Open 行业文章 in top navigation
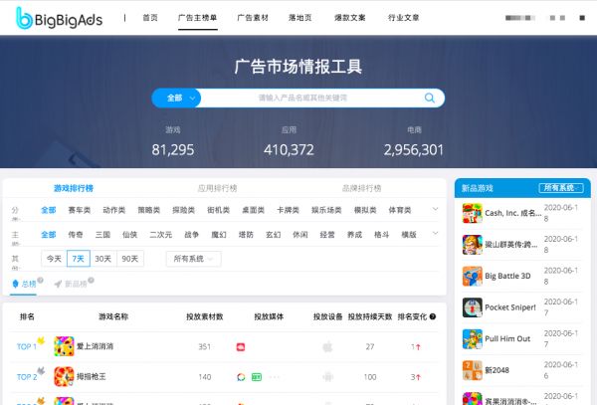The width and height of the screenshot is (597, 405). [404, 18]
